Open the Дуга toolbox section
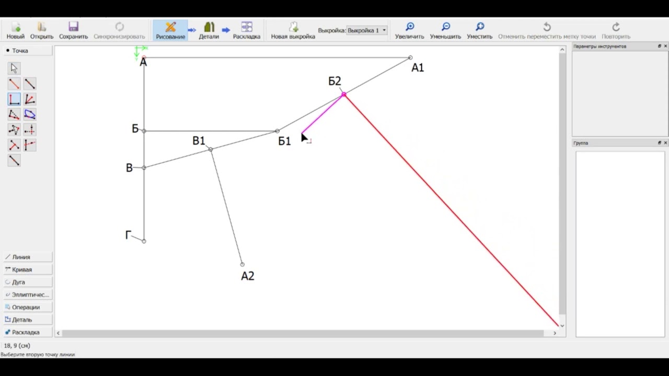669x376 pixels. coord(27,282)
